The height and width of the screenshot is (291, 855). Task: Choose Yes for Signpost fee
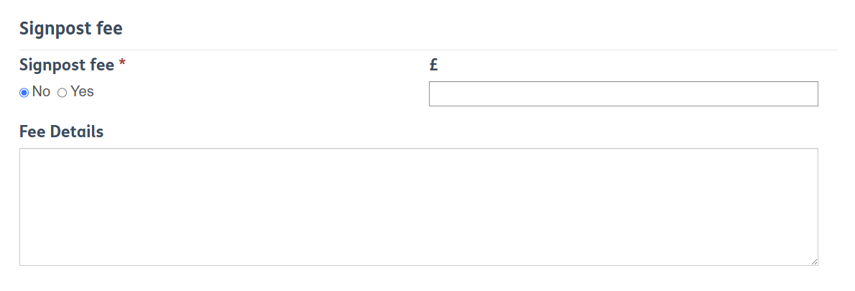(x=63, y=93)
